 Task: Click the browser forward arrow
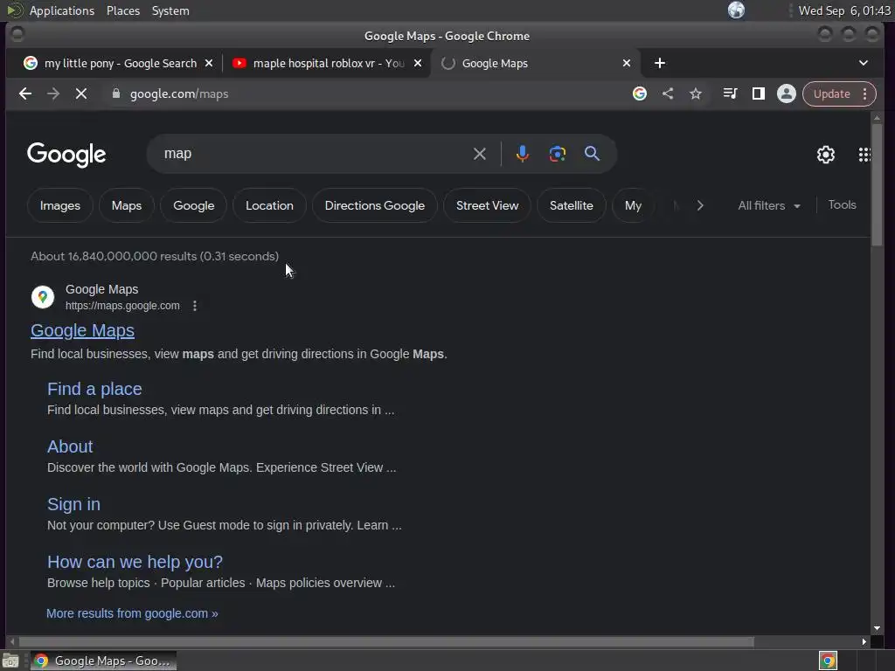point(53,93)
